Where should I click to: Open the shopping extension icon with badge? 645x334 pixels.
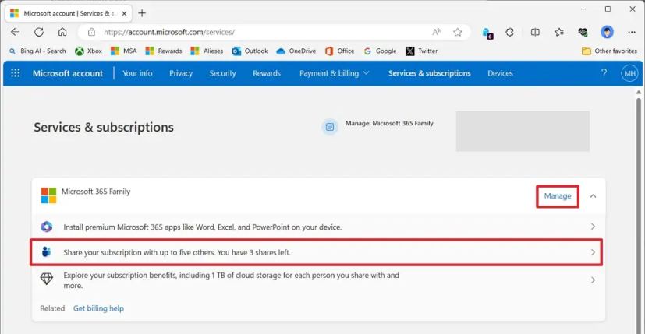click(487, 33)
